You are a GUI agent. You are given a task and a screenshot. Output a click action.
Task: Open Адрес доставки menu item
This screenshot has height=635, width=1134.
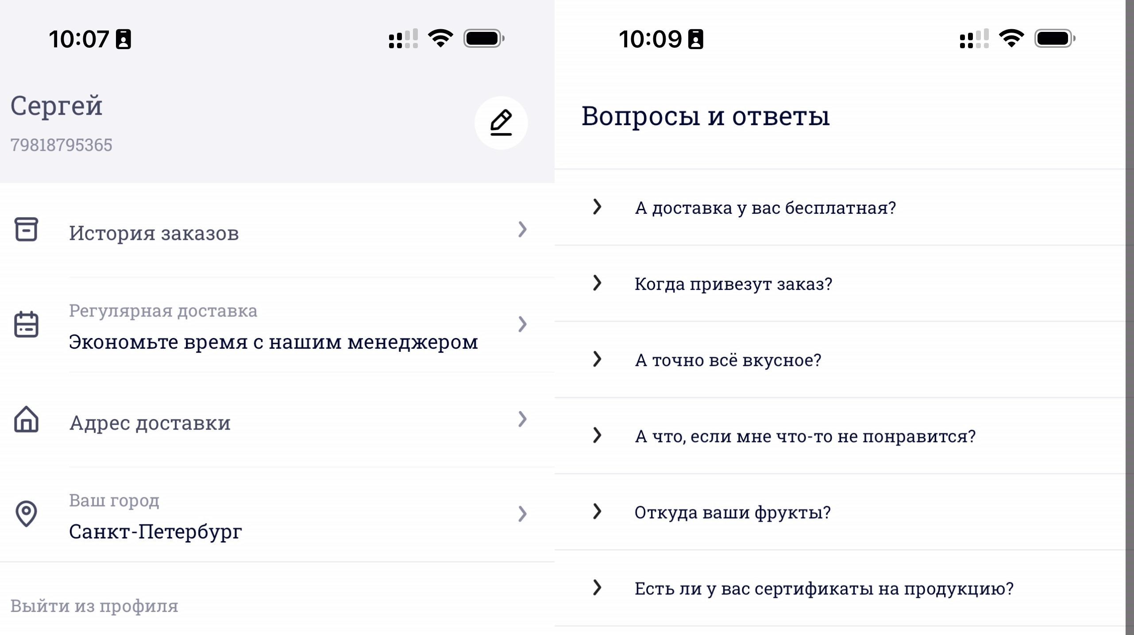[277, 419]
